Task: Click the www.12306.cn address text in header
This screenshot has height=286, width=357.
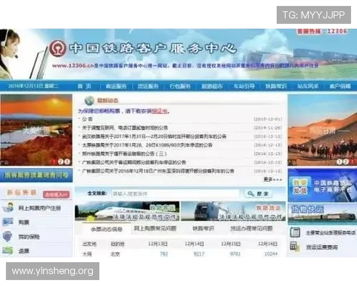Action: click(73, 66)
